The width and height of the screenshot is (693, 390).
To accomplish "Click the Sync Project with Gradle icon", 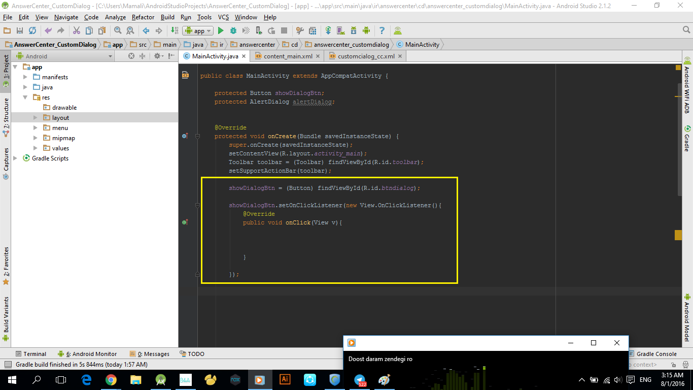I will pyautogui.click(x=328, y=31).
